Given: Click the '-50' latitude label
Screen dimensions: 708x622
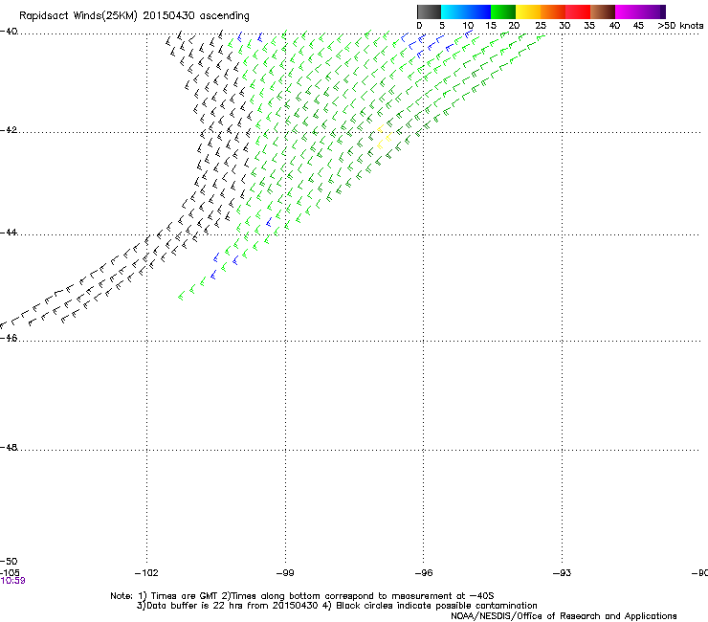Looking at the screenshot, I should pyautogui.click(x=9, y=562).
